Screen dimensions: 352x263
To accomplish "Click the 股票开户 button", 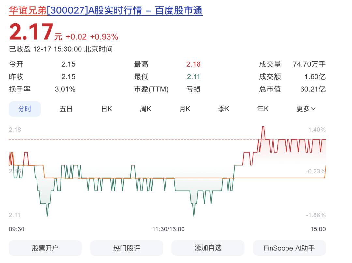I will (45, 248).
